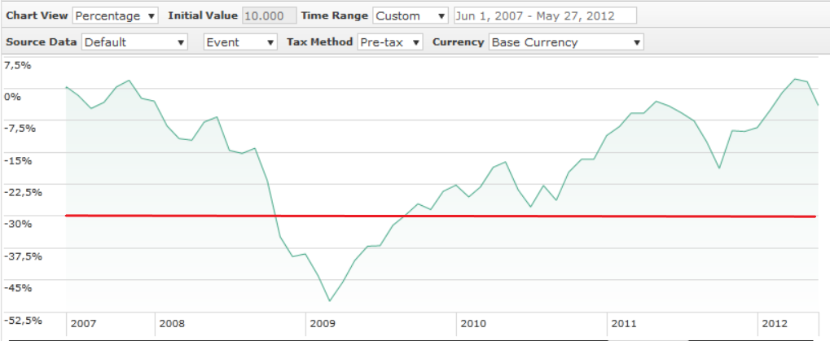Image resolution: width=830 pixels, height=341 pixels.
Task: Select the 0% y-axis label
Action: tap(12, 96)
